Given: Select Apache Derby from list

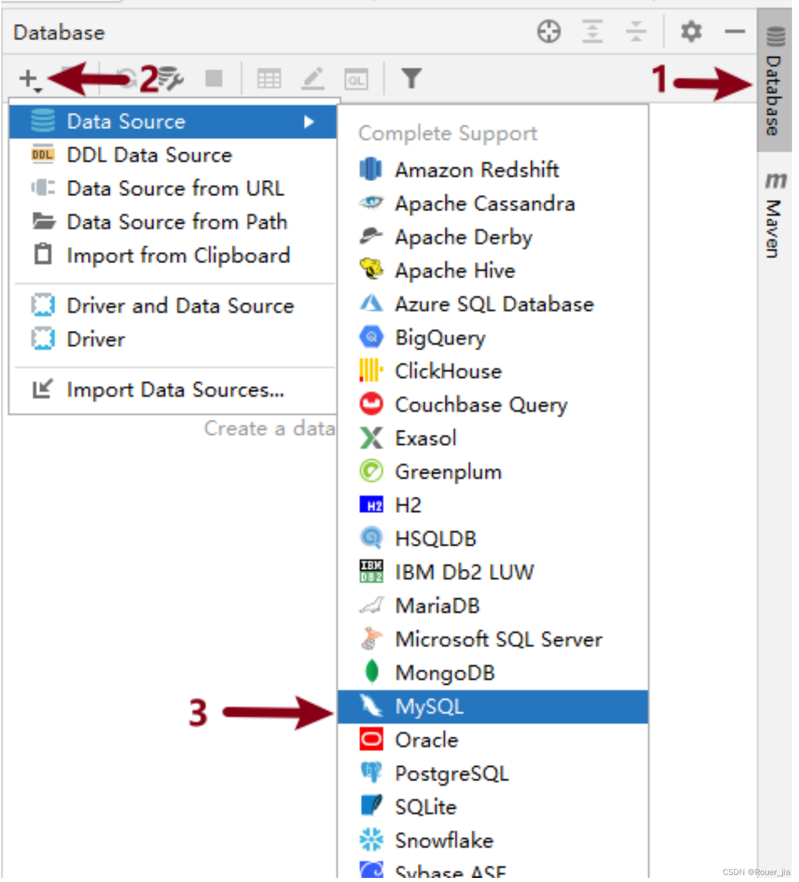Looking at the screenshot, I should tap(492, 237).
